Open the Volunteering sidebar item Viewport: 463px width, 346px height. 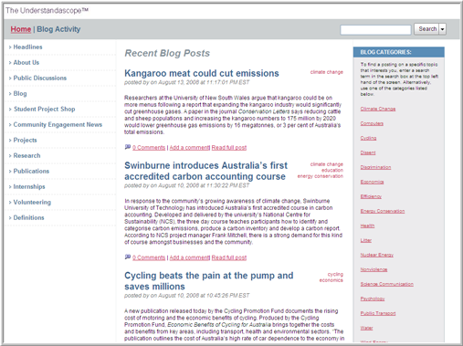coord(32,202)
